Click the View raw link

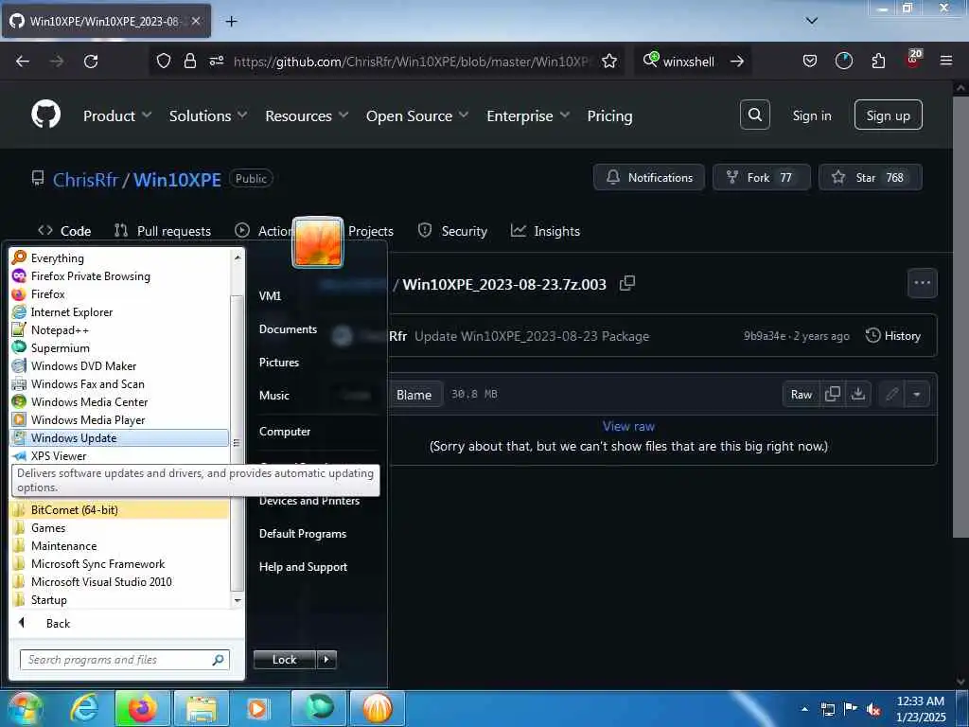click(x=628, y=426)
